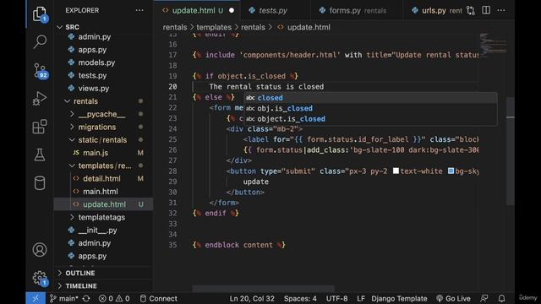Click the first 'rentals' breadcrumb segment
This screenshot has height=304, width=541.
click(x=175, y=27)
